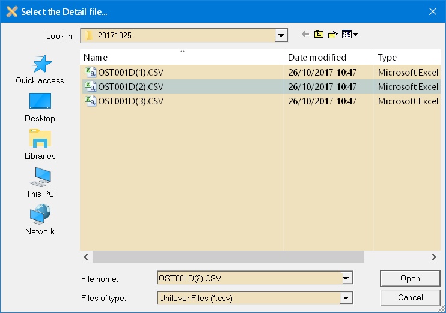Sort files by Name column
The image size is (446, 313).
[x=180, y=58]
